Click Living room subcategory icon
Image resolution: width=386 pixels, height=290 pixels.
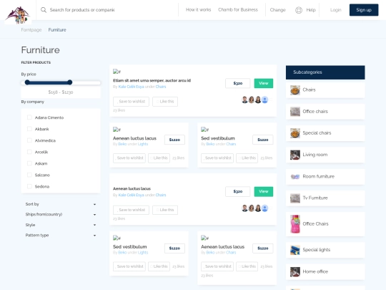coord(295,155)
